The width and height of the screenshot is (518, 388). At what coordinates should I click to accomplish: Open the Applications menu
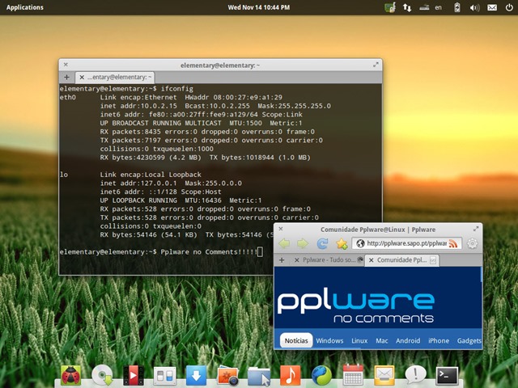(x=25, y=7)
